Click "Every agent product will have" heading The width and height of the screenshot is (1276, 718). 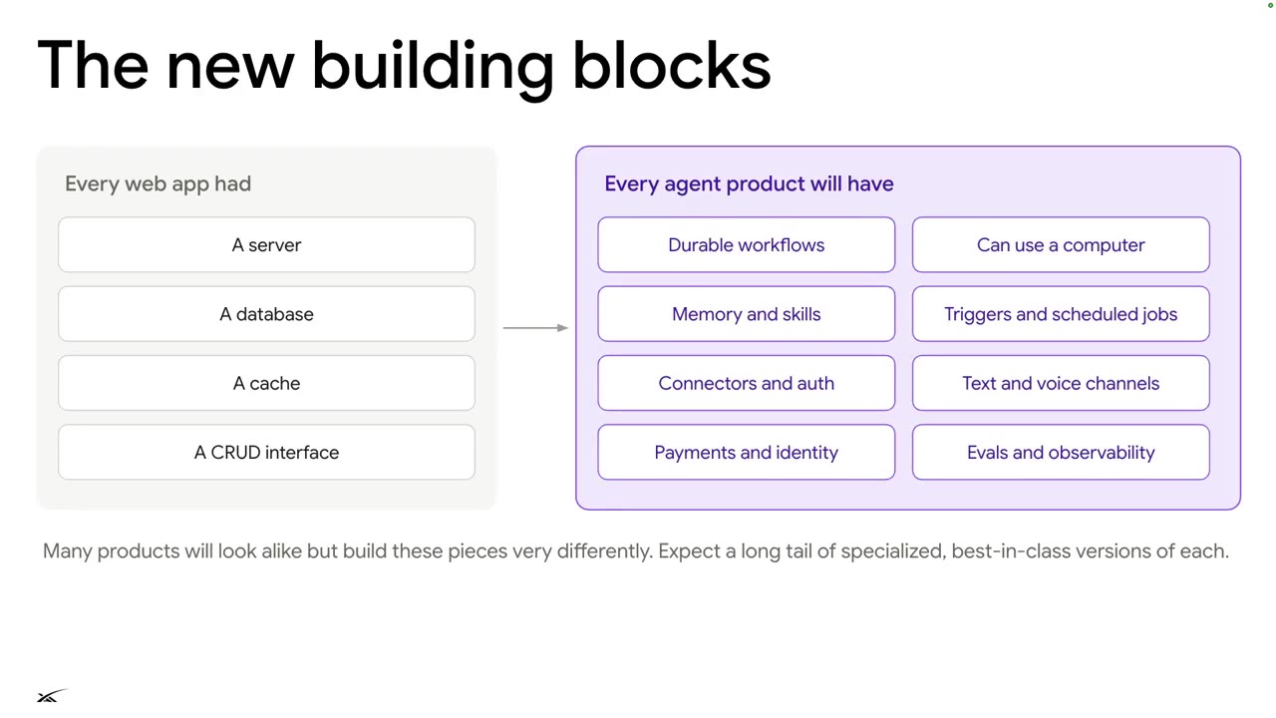pos(749,184)
